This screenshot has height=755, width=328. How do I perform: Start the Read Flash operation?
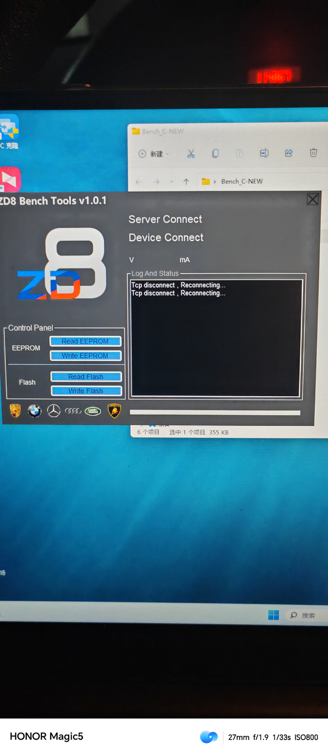[x=86, y=377]
